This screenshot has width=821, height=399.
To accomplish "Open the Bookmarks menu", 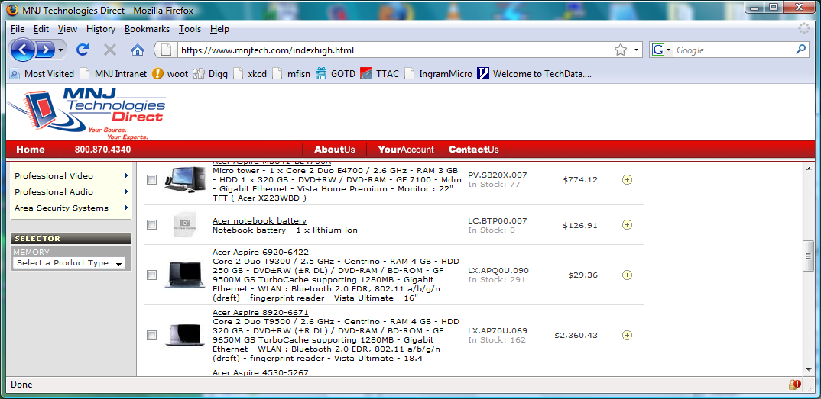I will (x=147, y=29).
